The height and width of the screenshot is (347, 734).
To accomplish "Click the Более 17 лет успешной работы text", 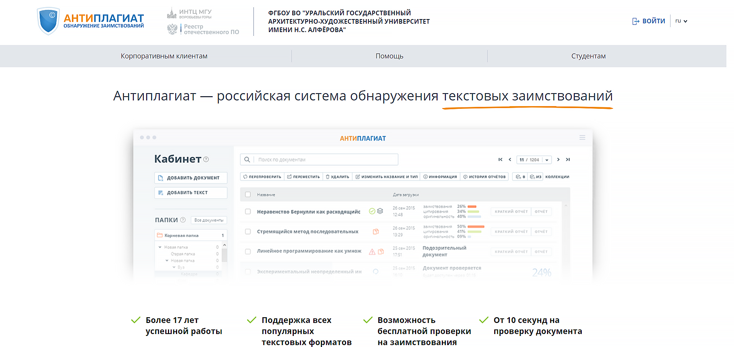I will [184, 326].
